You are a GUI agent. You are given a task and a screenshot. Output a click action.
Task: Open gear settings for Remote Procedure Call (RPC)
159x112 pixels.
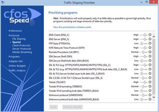150,52
